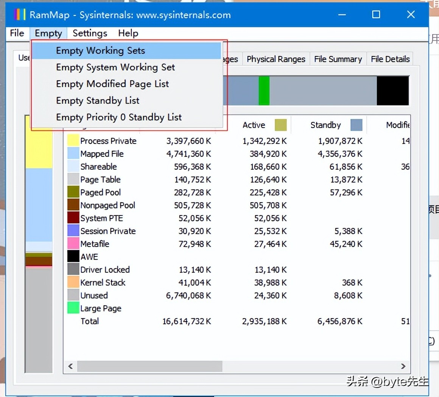Select the Nonpaged Pool row label
Viewport: 439px width, 397px height.
point(108,205)
